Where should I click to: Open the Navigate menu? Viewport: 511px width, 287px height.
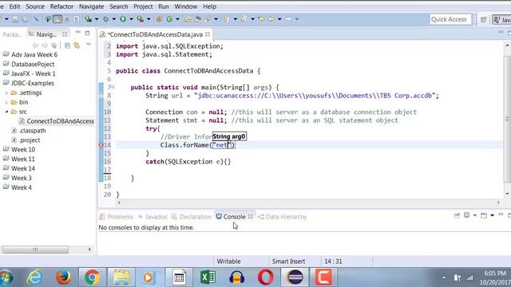[x=92, y=6]
